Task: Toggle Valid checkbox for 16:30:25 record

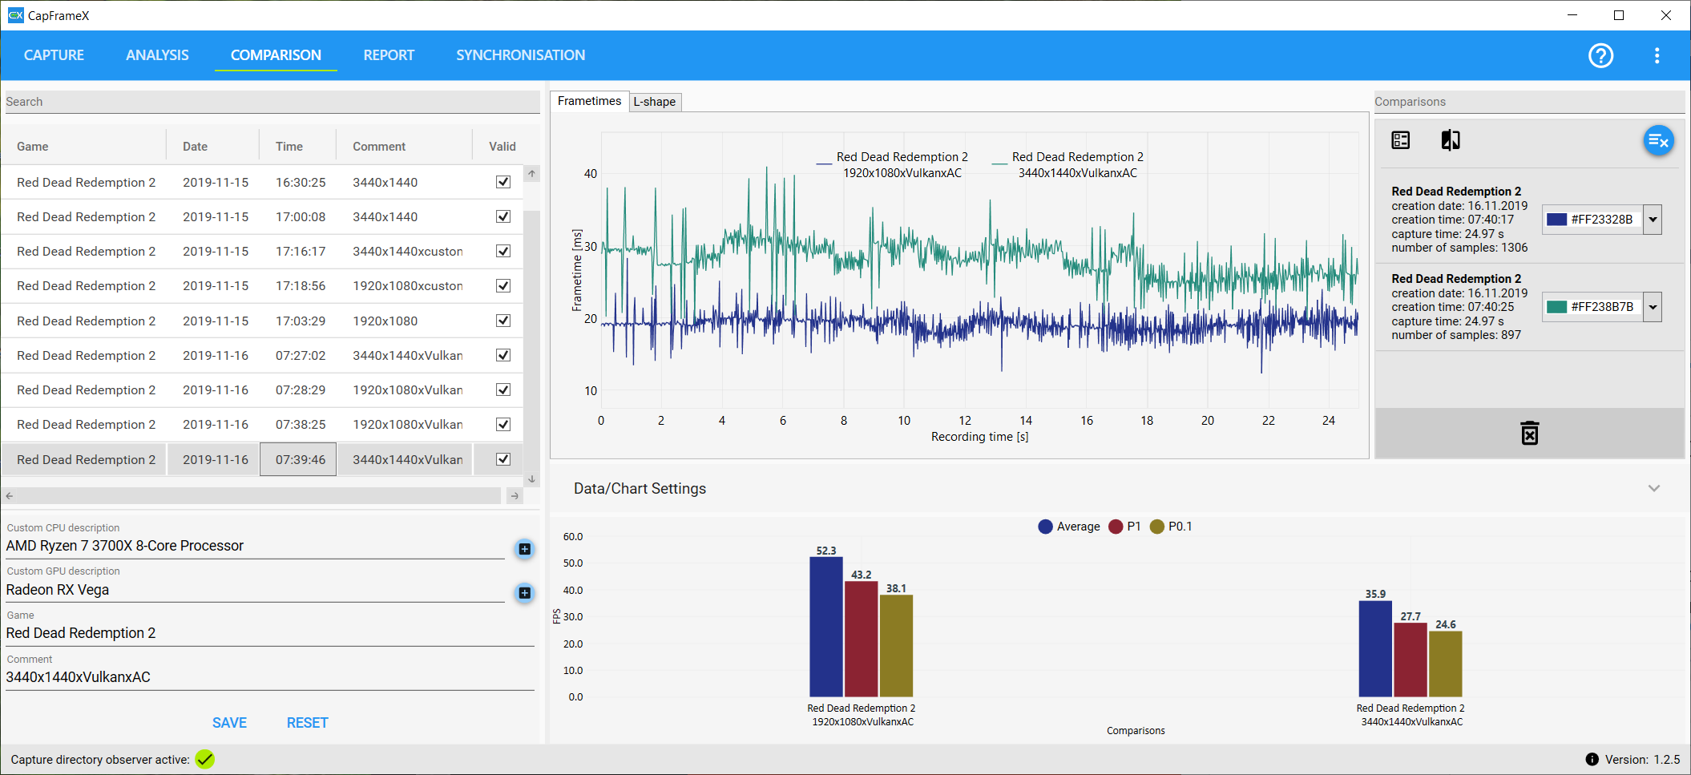Action: (502, 182)
